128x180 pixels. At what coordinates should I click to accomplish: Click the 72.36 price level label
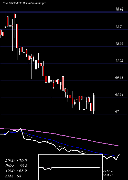coord(119,44)
